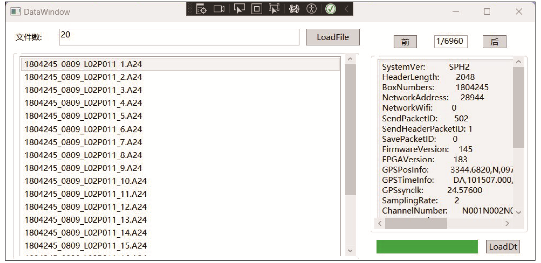This screenshot has height=263, width=541.
Task: Click the video camera icon in debug toolbar
Action: pos(219,9)
